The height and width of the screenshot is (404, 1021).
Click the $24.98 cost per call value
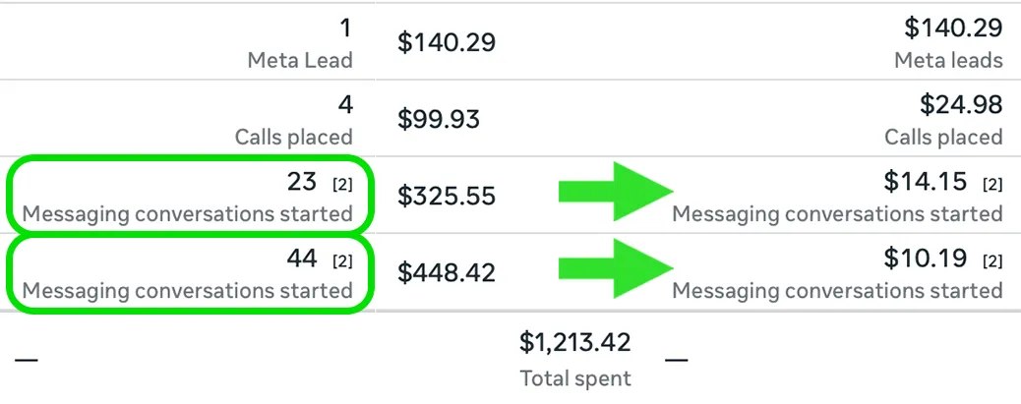coord(960,104)
